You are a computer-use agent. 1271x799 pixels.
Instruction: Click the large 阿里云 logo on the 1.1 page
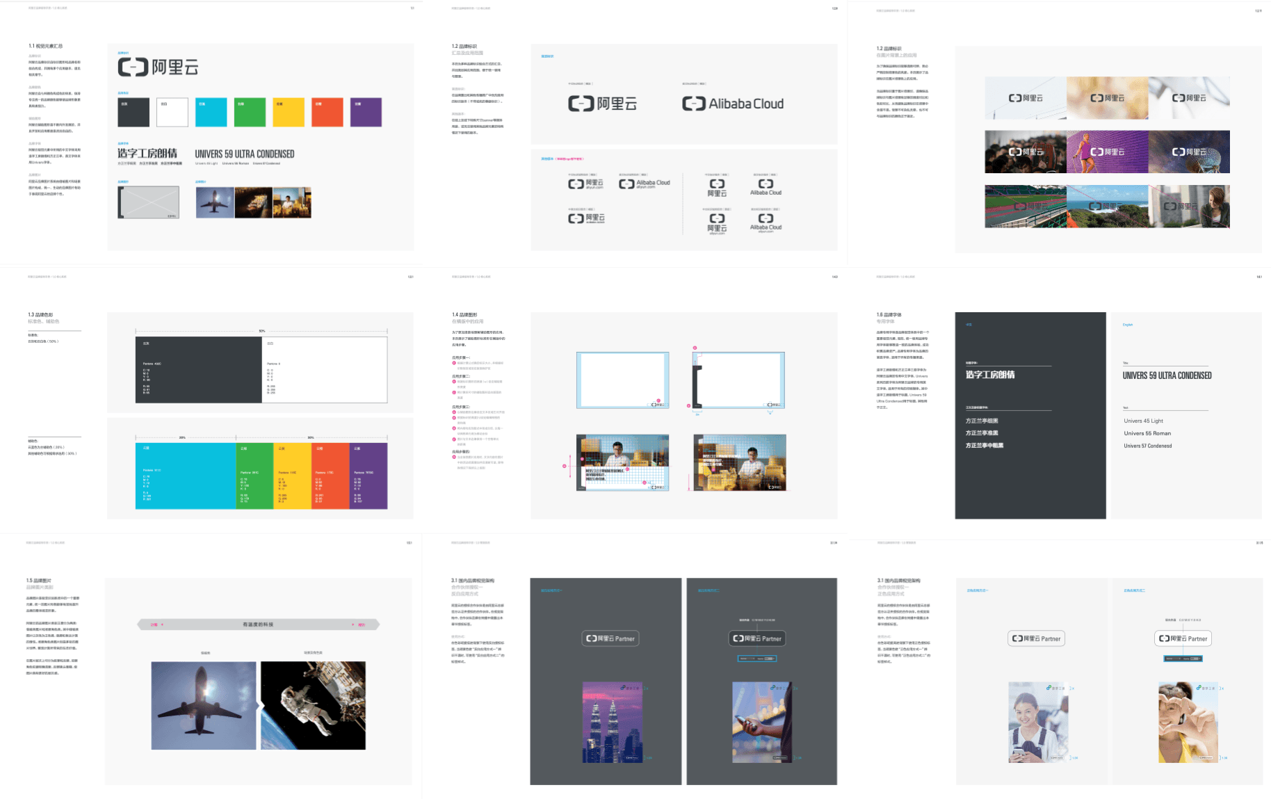click(158, 67)
